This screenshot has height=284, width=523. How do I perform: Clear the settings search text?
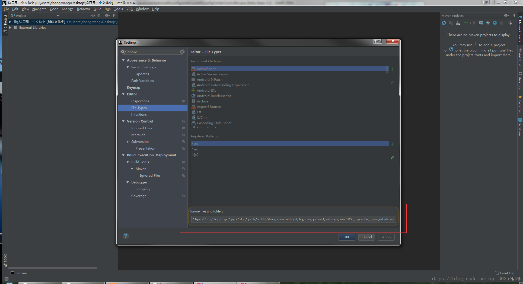point(182,52)
